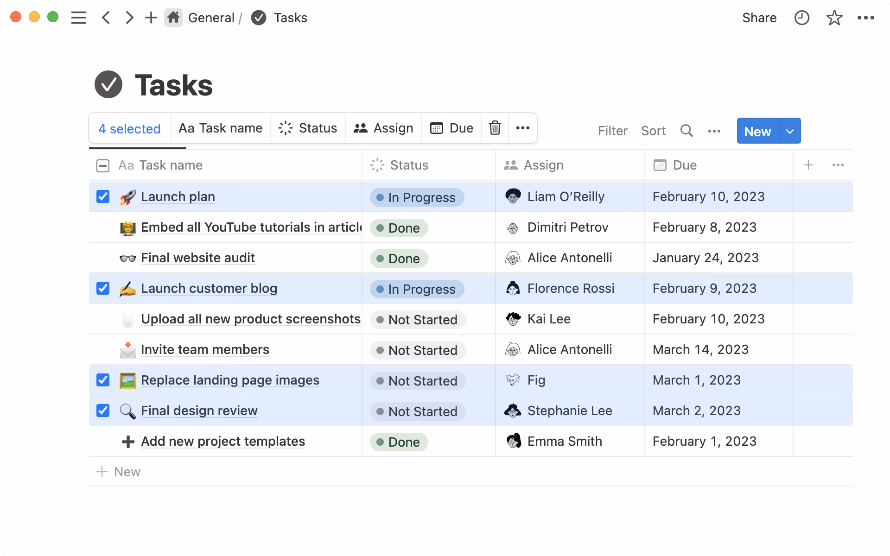This screenshot has width=890, height=556.
Task: Click the Due calendar icon in selection toolbar
Action: pos(437,128)
